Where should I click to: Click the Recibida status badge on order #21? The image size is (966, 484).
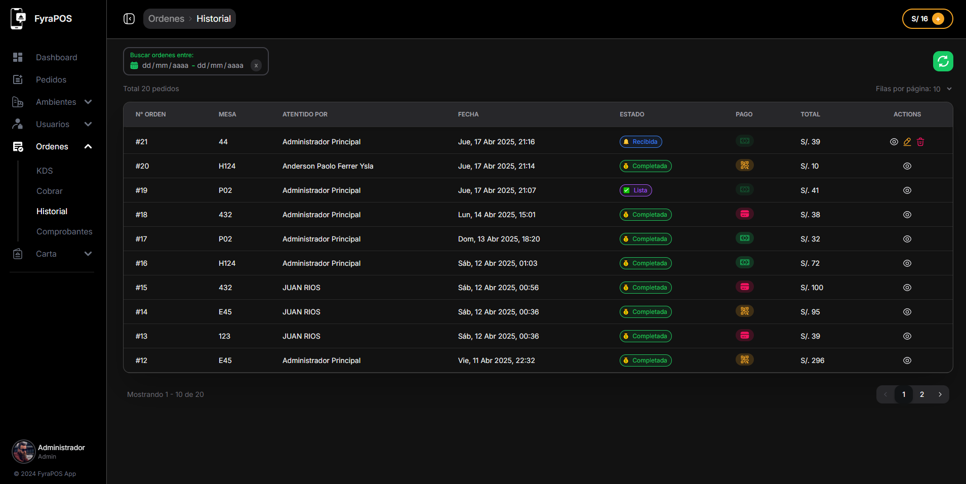(641, 142)
